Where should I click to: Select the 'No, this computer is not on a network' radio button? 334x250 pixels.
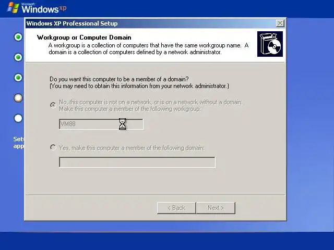tap(53, 105)
